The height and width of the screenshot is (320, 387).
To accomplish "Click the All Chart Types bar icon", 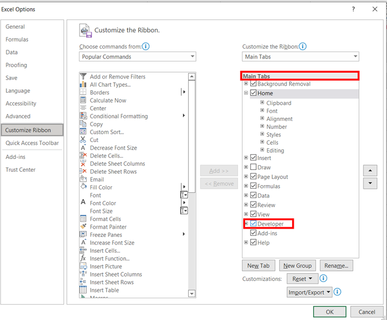I will pyautogui.click(x=83, y=84).
